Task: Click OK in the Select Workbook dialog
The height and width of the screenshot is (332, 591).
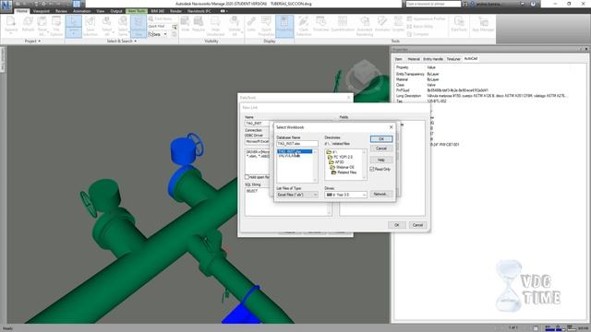Action: pyautogui.click(x=381, y=139)
